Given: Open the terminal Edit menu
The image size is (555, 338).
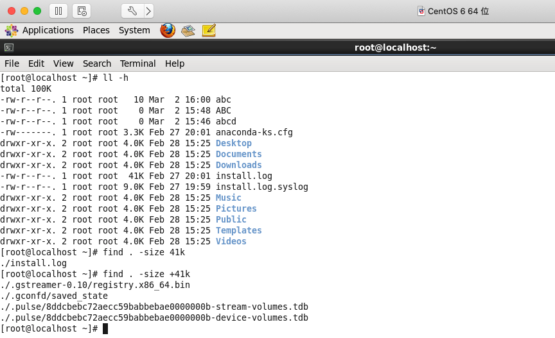Looking at the screenshot, I should 36,63.
